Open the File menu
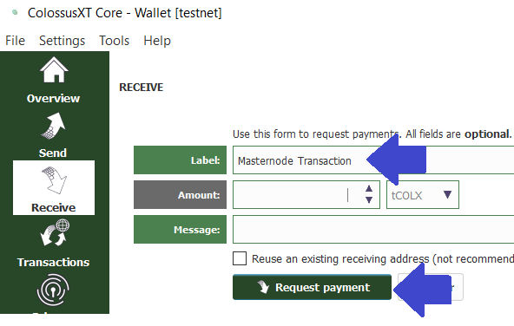The height and width of the screenshot is (326, 514). coord(15,41)
